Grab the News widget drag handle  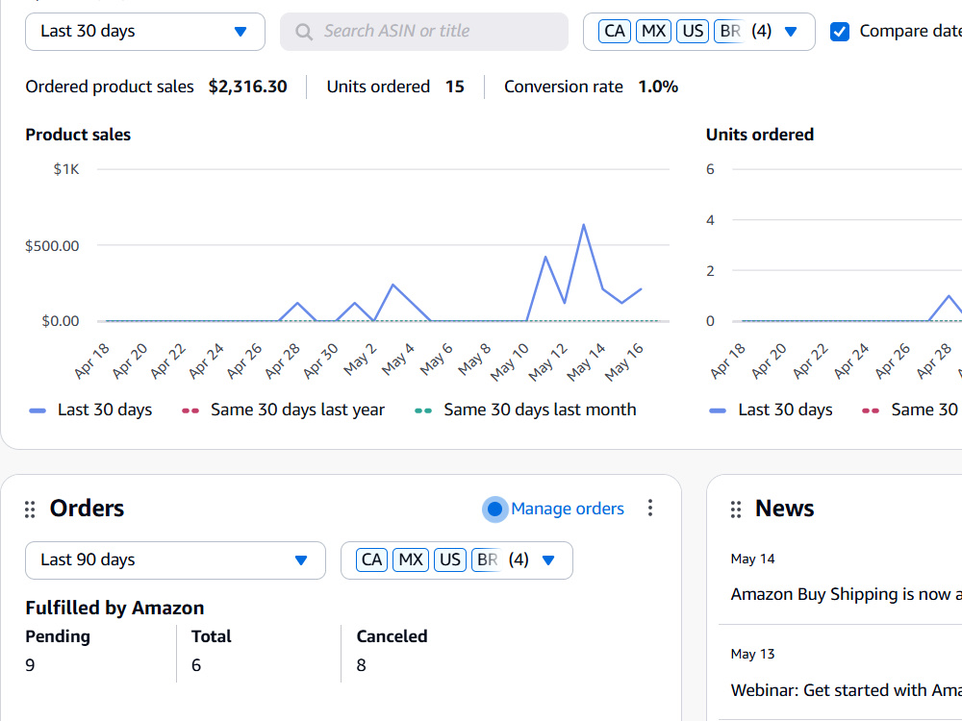pos(736,510)
